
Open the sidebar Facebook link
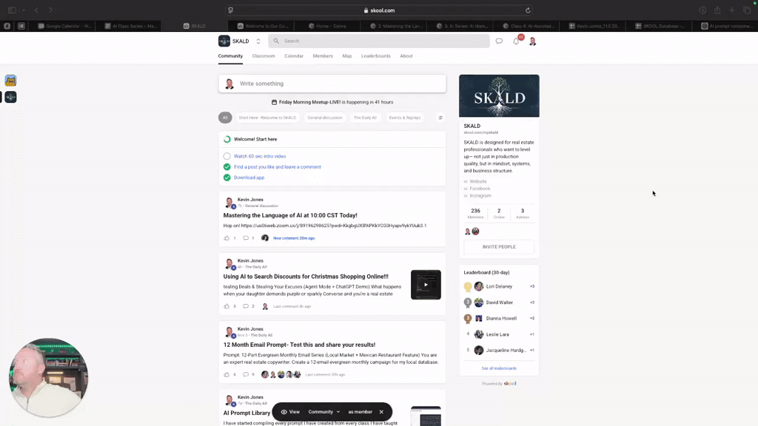tap(480, 189)
